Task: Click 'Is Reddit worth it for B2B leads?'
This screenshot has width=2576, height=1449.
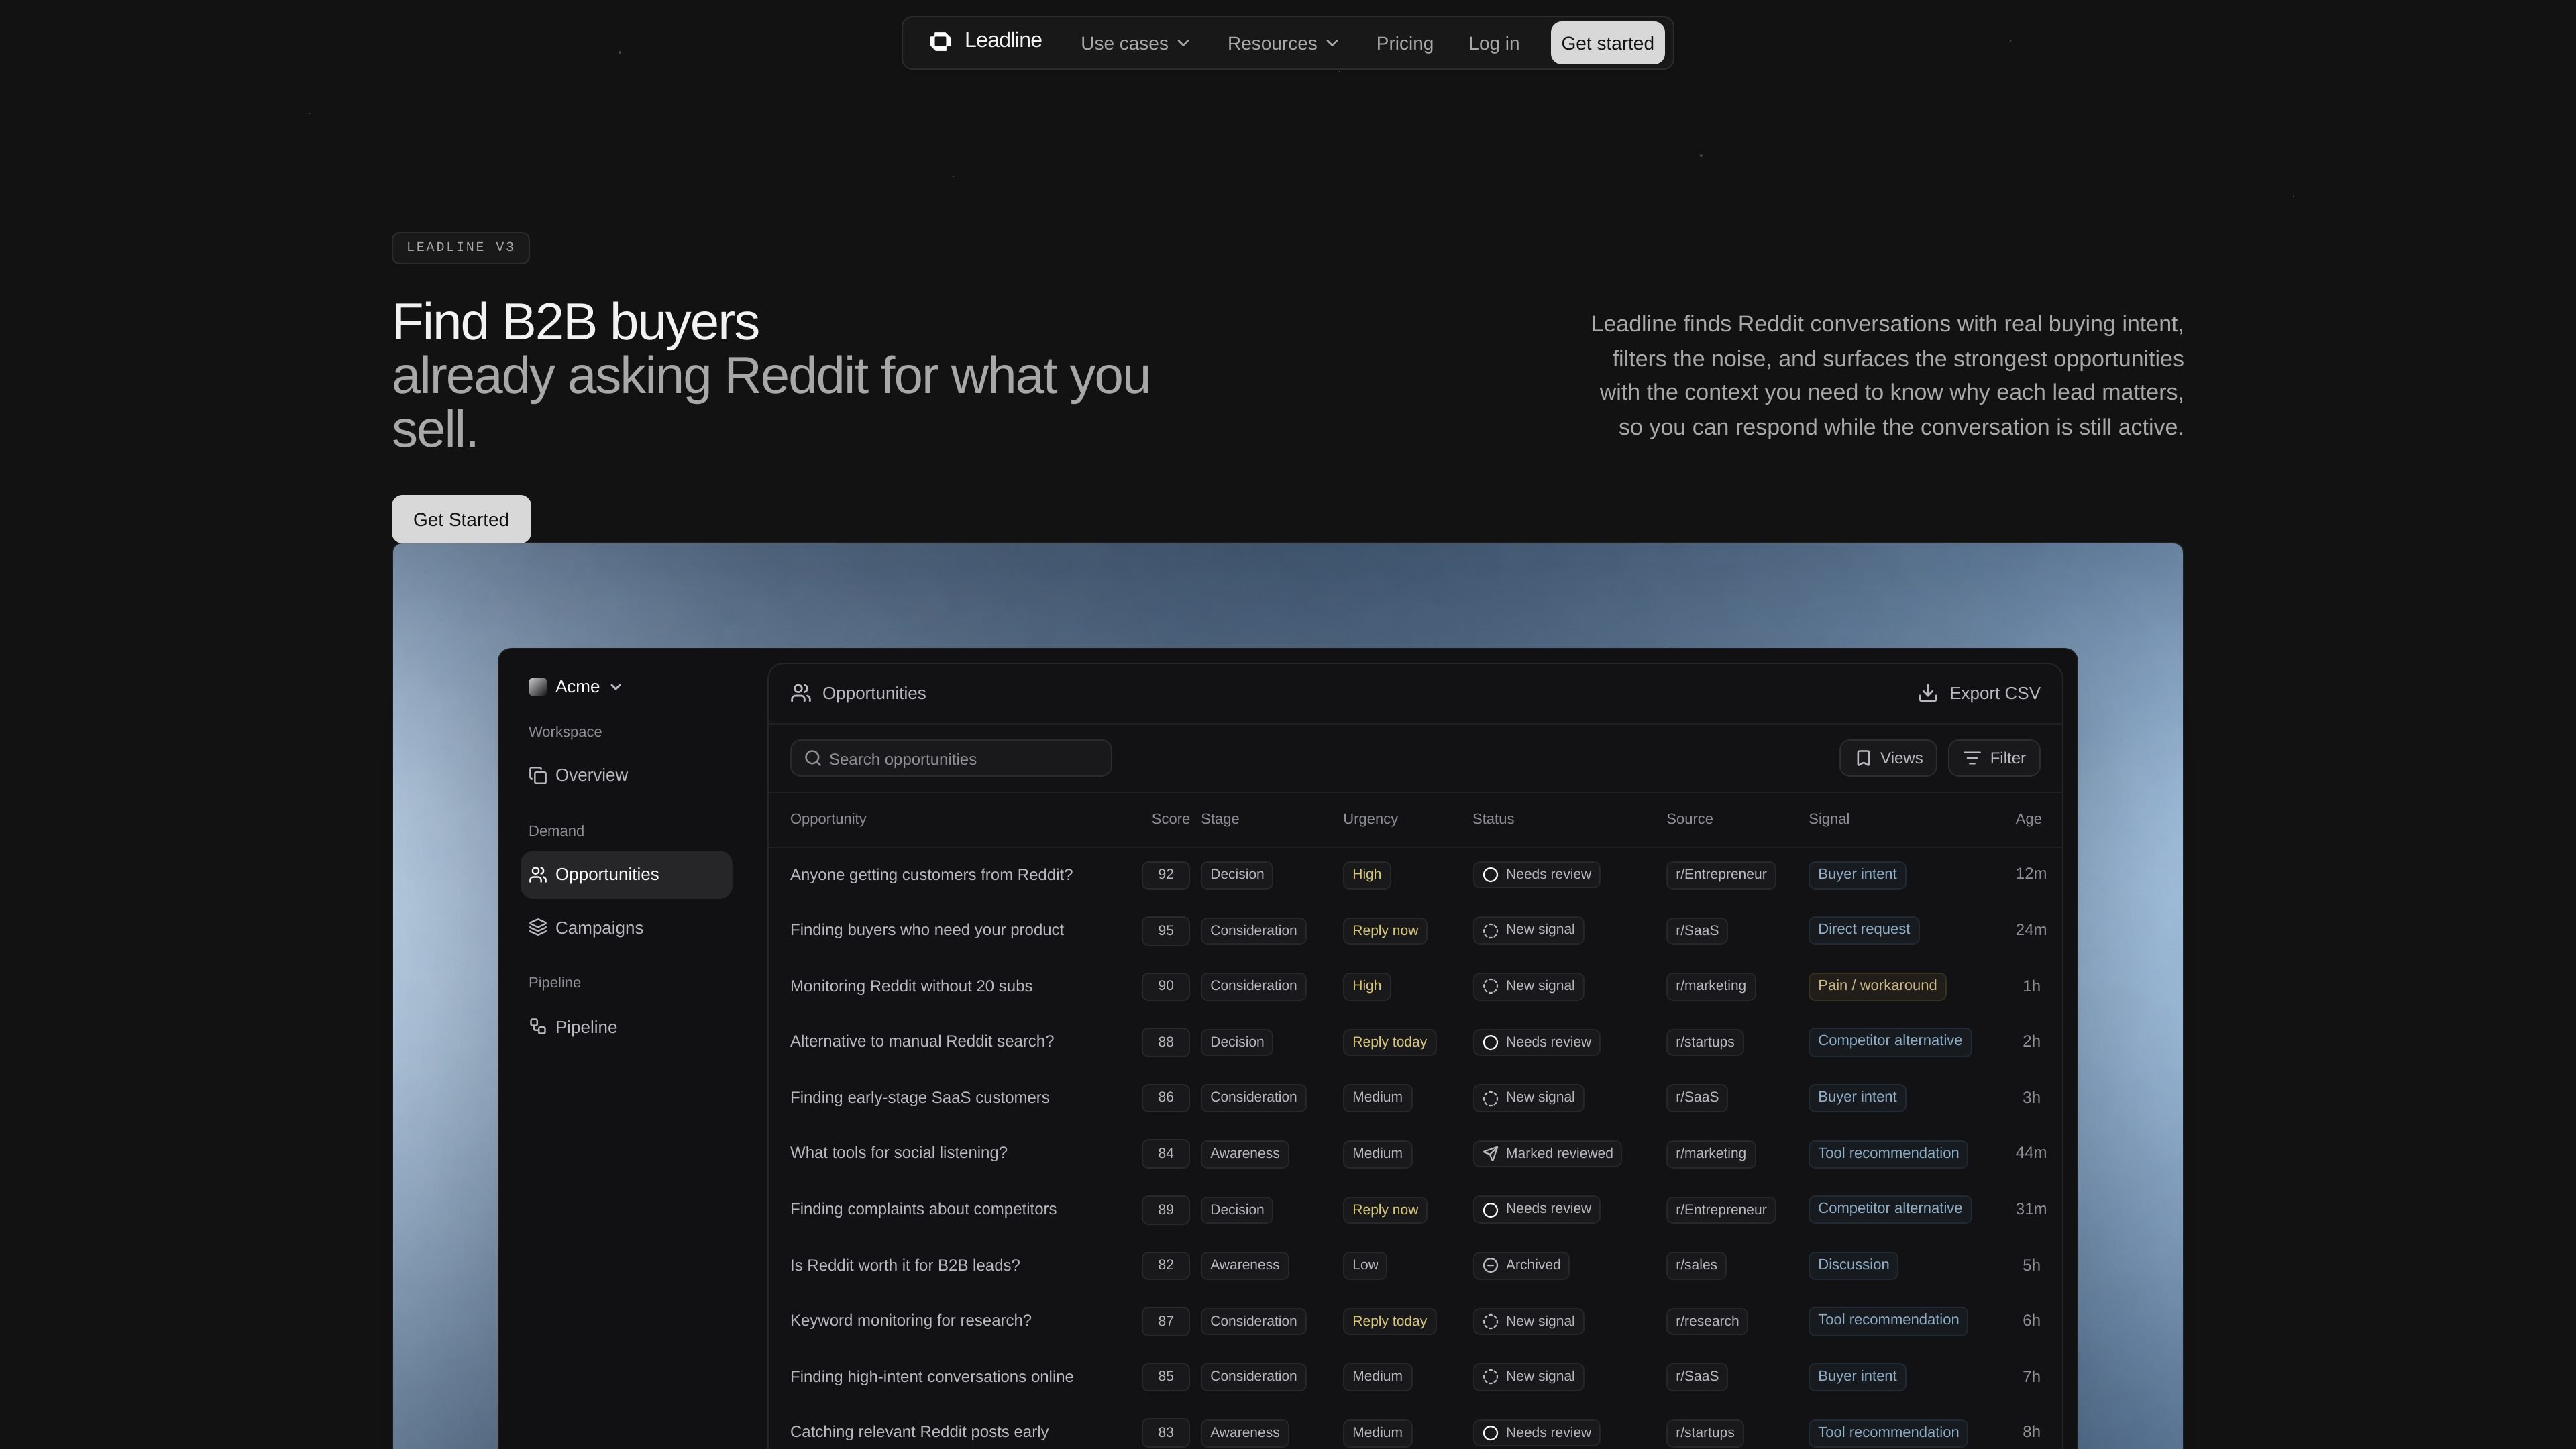Action: point(905,1265)
